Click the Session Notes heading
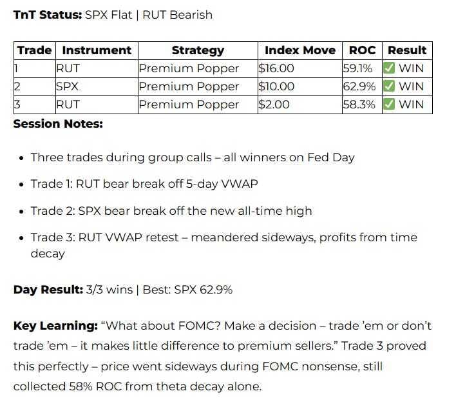This screenshot has width=456, height=400. pyautogui.click(x=58, y=123)
